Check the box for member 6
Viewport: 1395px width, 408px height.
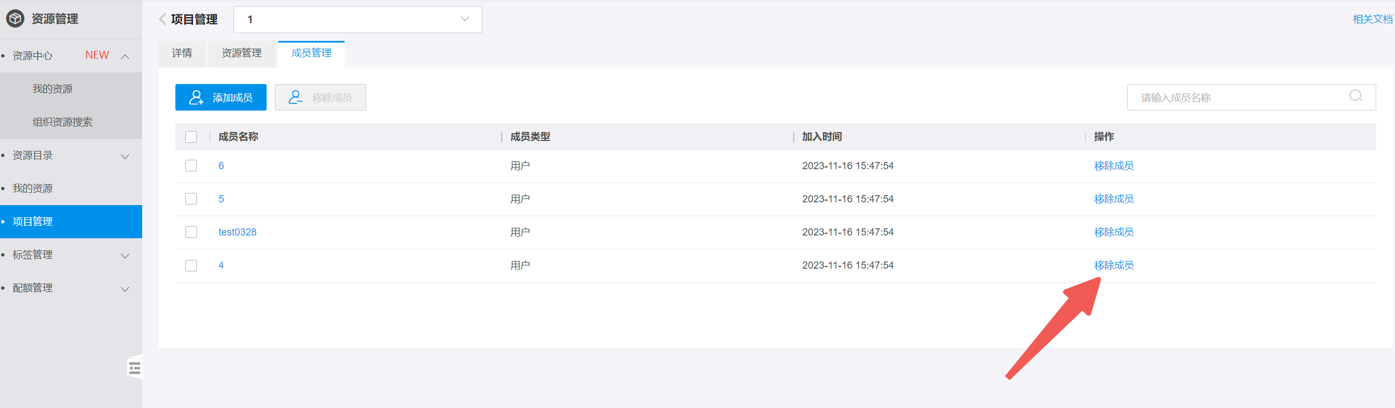coord(191,166)
